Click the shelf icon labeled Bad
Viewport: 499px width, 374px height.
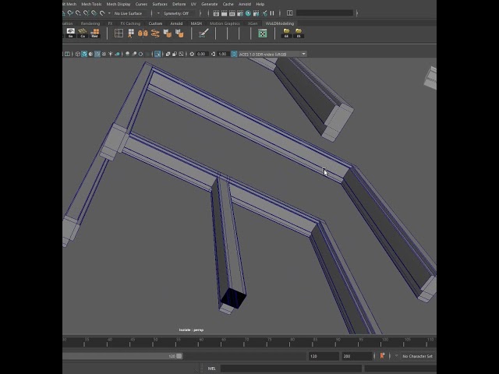coord(95,33)
